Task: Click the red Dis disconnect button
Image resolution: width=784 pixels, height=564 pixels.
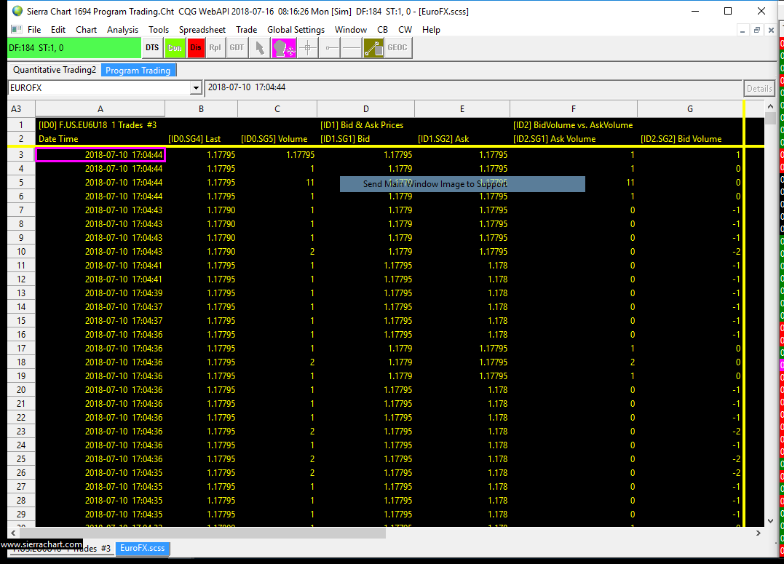Action: click(196, 48)
